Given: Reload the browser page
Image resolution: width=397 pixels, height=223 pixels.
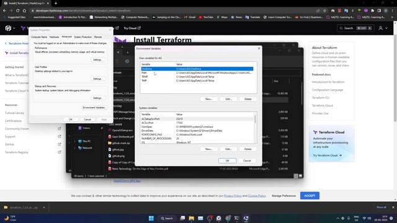Looking at the screenshot, I should (18, 11).
